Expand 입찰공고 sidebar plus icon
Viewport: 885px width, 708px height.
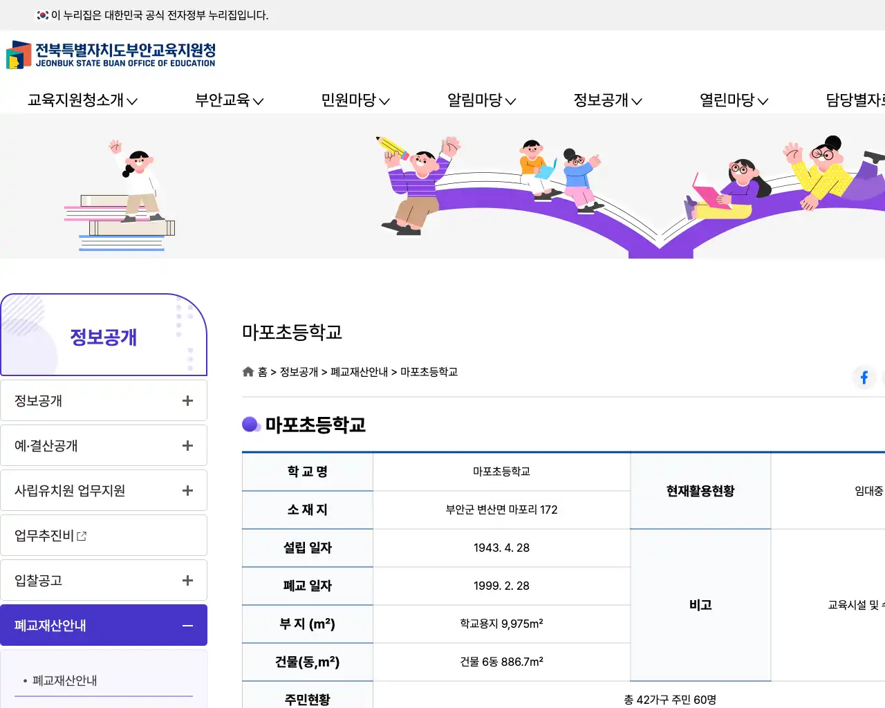pyautogui.click(x=187, y=581)
